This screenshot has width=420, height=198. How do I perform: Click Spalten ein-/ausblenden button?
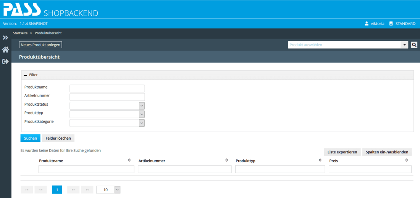click(x=387, y=152)
